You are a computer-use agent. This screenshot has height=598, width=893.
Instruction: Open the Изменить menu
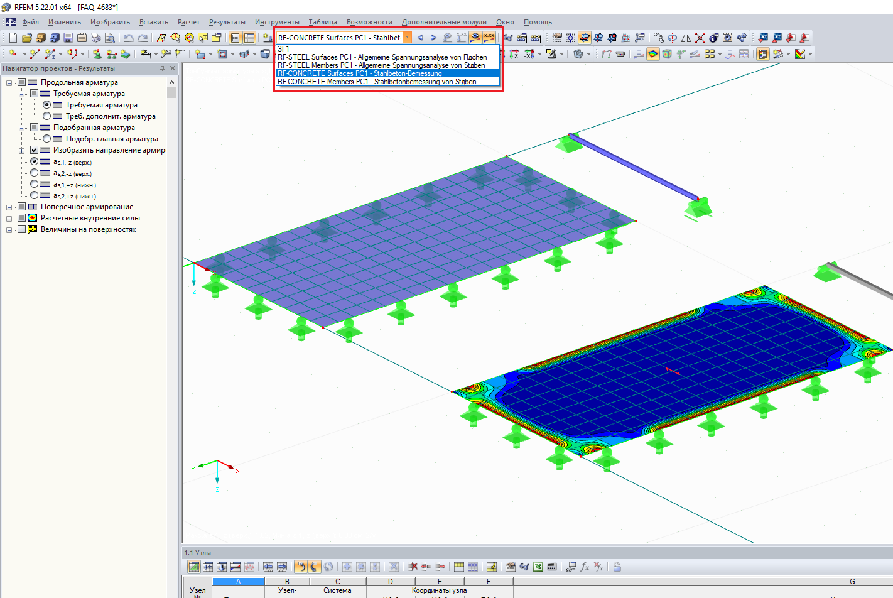(65, 22)
